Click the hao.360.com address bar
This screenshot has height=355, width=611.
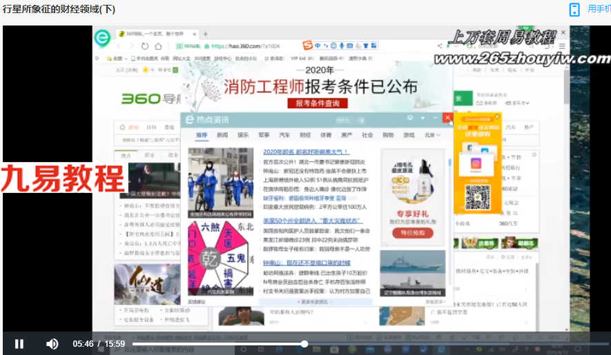tap(246, 46)
